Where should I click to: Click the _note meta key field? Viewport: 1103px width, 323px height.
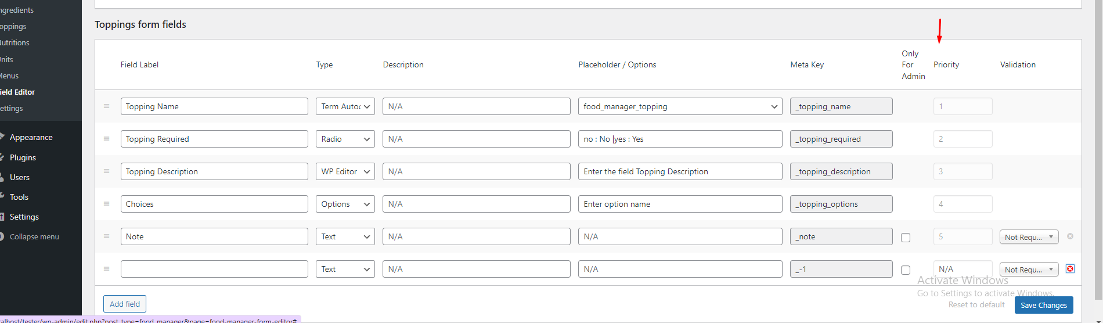[x=841, y=236]
